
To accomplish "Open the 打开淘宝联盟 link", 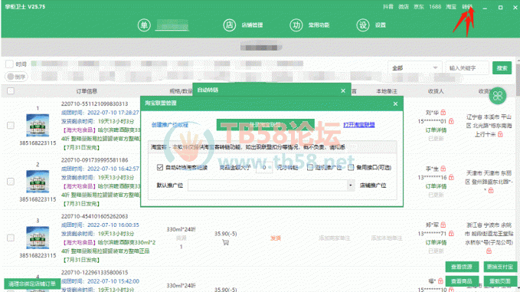I will 359,125.
